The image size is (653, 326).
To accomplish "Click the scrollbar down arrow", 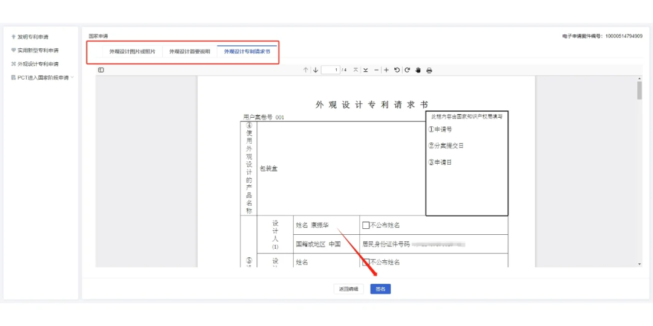I will click(639, 264).
